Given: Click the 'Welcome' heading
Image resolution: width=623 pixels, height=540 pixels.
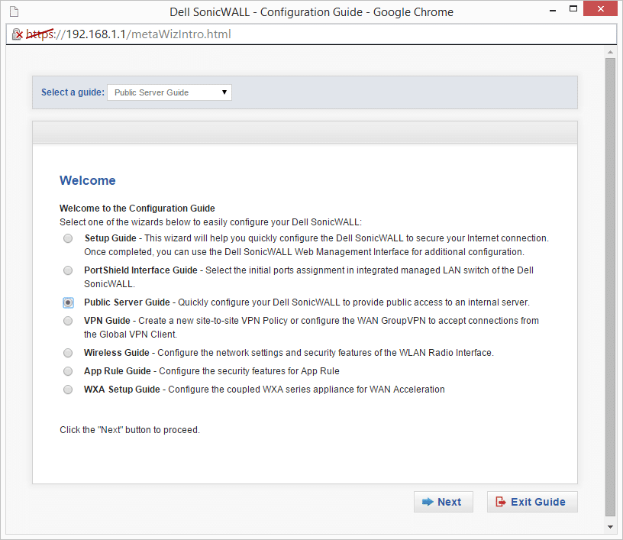Looking at the screenshot, I should point(87,181).
